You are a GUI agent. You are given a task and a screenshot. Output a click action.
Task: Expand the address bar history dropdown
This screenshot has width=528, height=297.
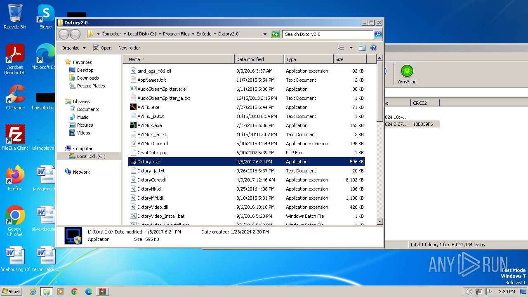point(265,34)
